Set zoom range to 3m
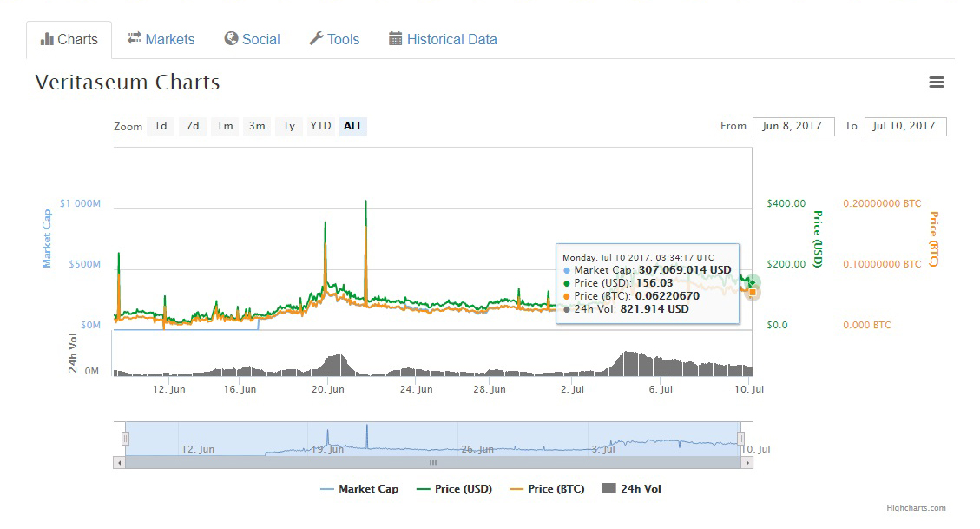The width and height of the screenshot is (980, 529). click(x=257, y=126)
